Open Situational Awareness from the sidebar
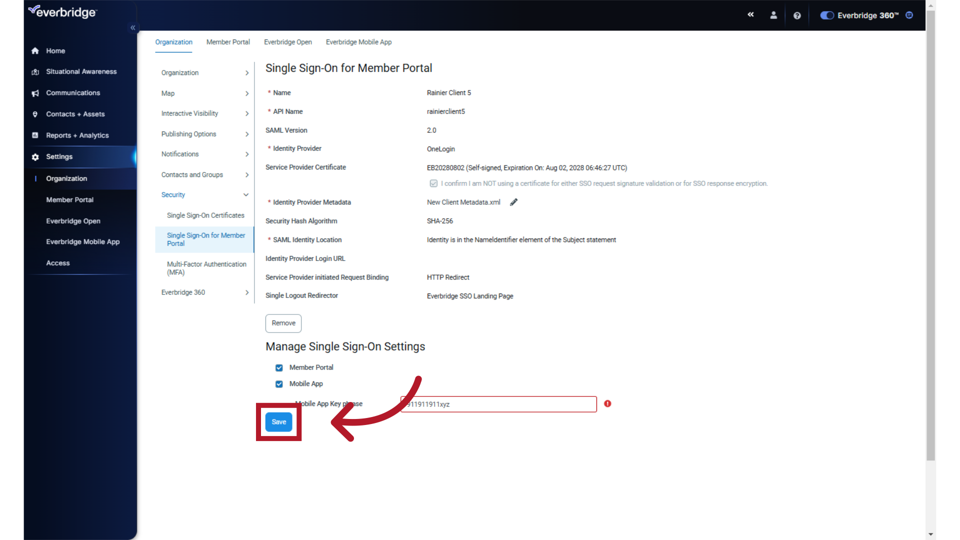960x540 pixels. coord(35,71)
